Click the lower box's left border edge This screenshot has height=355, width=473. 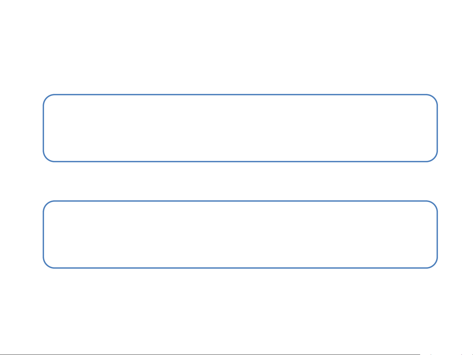tap(44, 234)
